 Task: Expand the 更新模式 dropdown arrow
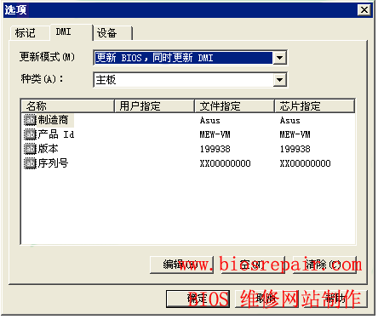(x=279, y=58)
